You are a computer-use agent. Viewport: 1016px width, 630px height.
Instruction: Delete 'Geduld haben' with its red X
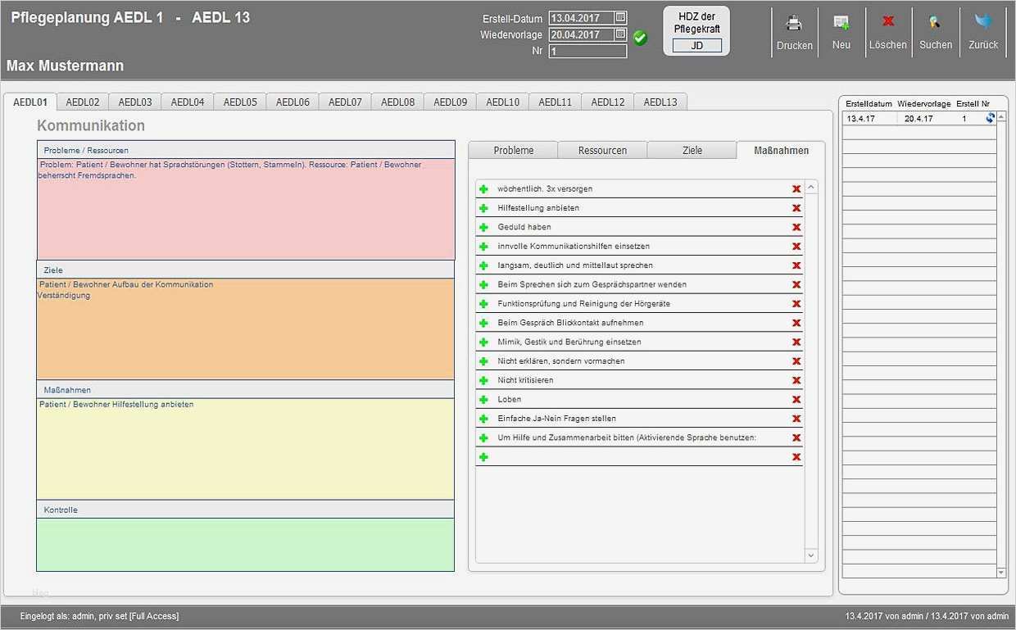coord(796,227)
